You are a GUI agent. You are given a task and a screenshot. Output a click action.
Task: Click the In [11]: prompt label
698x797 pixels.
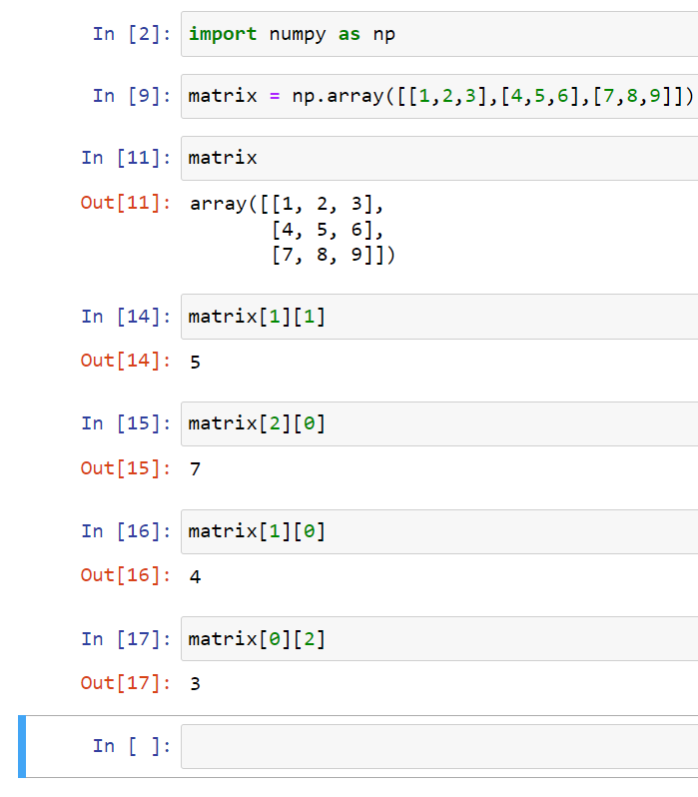pyautogui.click(x=126, y=158)
